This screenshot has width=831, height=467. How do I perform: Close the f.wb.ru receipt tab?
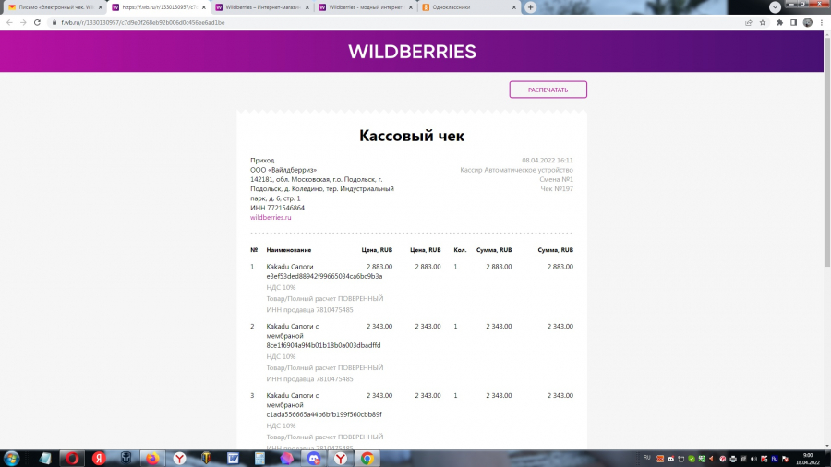point(203,7)
